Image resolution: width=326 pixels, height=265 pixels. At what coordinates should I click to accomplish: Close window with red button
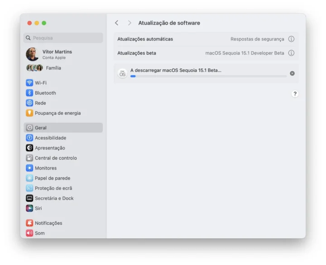pos(29,23)
